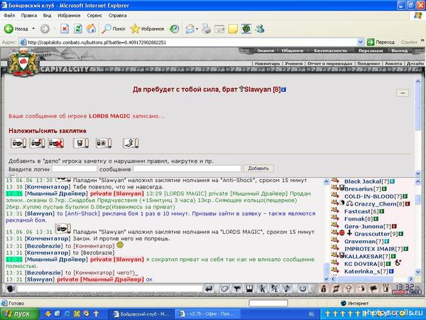Click the Print icon in IE toolbar

(x=206, y=28)
